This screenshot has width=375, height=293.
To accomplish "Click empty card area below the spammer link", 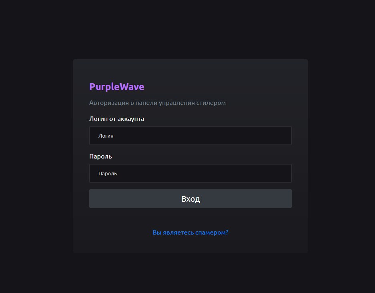I will (x=190, y=245).
